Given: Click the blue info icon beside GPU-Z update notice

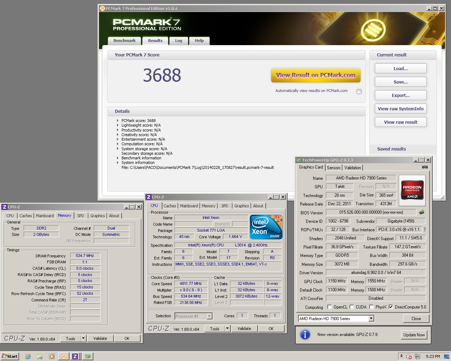Looking at the screenshot, I should [x=305, y=334].
